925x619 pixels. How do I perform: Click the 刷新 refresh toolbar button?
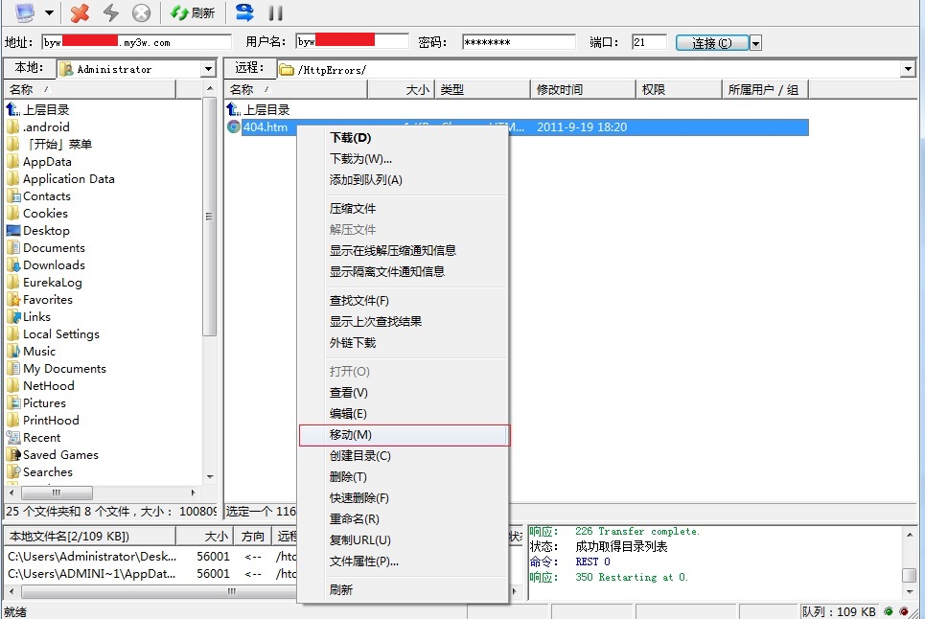(x=192, y=12)
